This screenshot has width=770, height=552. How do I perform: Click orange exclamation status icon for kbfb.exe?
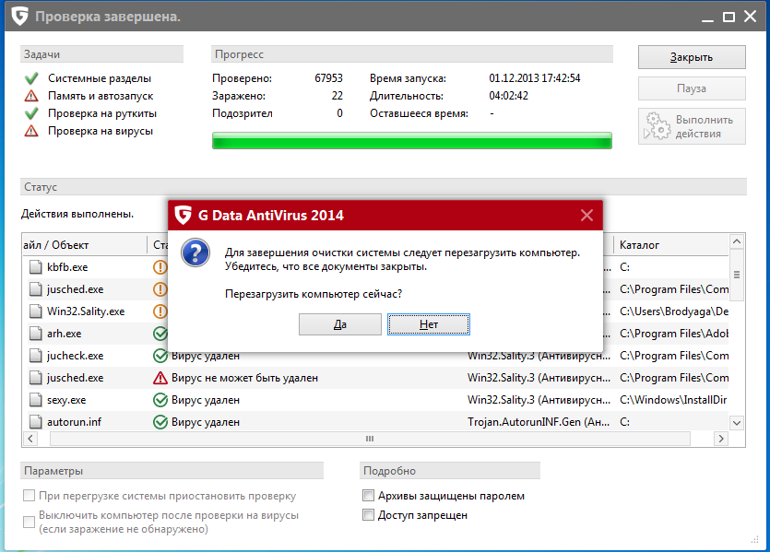160,267
